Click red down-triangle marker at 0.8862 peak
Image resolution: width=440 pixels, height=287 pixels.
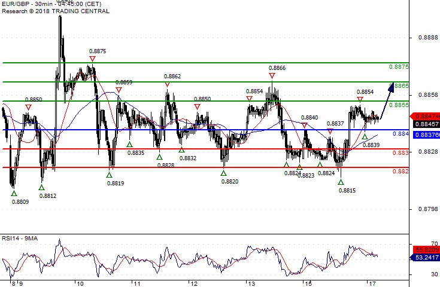[167, 84]
